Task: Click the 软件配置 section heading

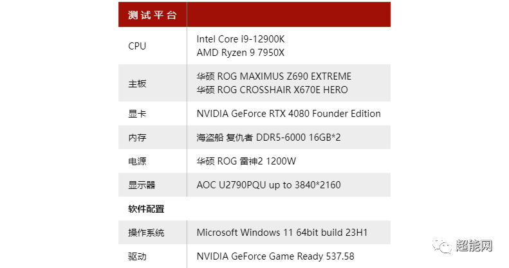Action: [146, 209]
